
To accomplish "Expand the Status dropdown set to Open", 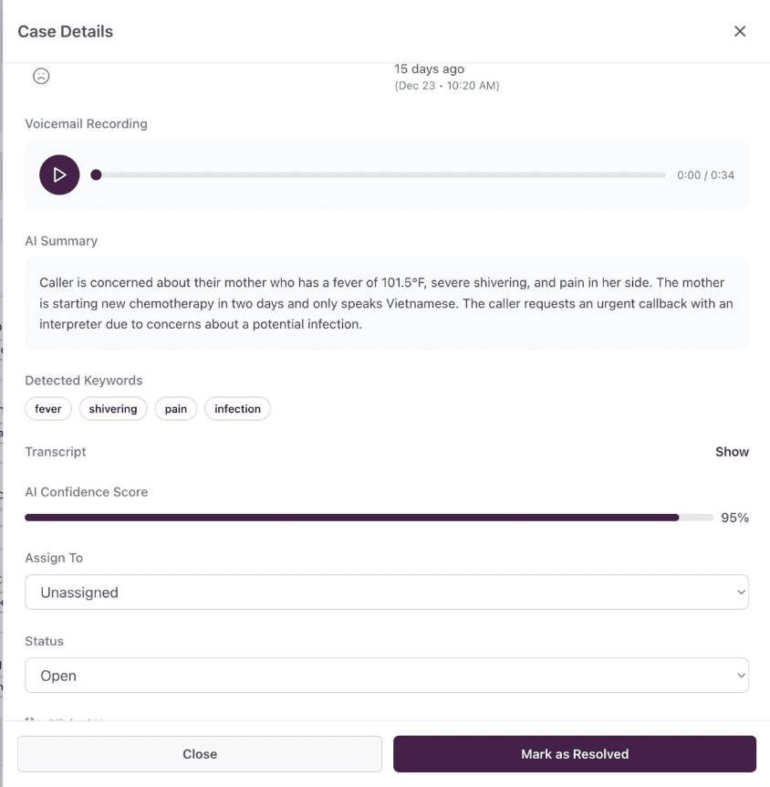I will click(x=387, y=676).
